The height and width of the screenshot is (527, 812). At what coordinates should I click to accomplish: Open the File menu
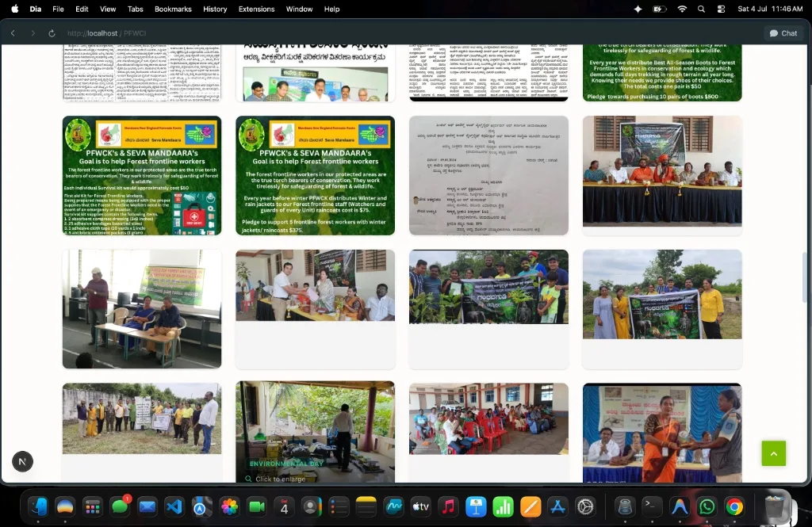(58, 9)
